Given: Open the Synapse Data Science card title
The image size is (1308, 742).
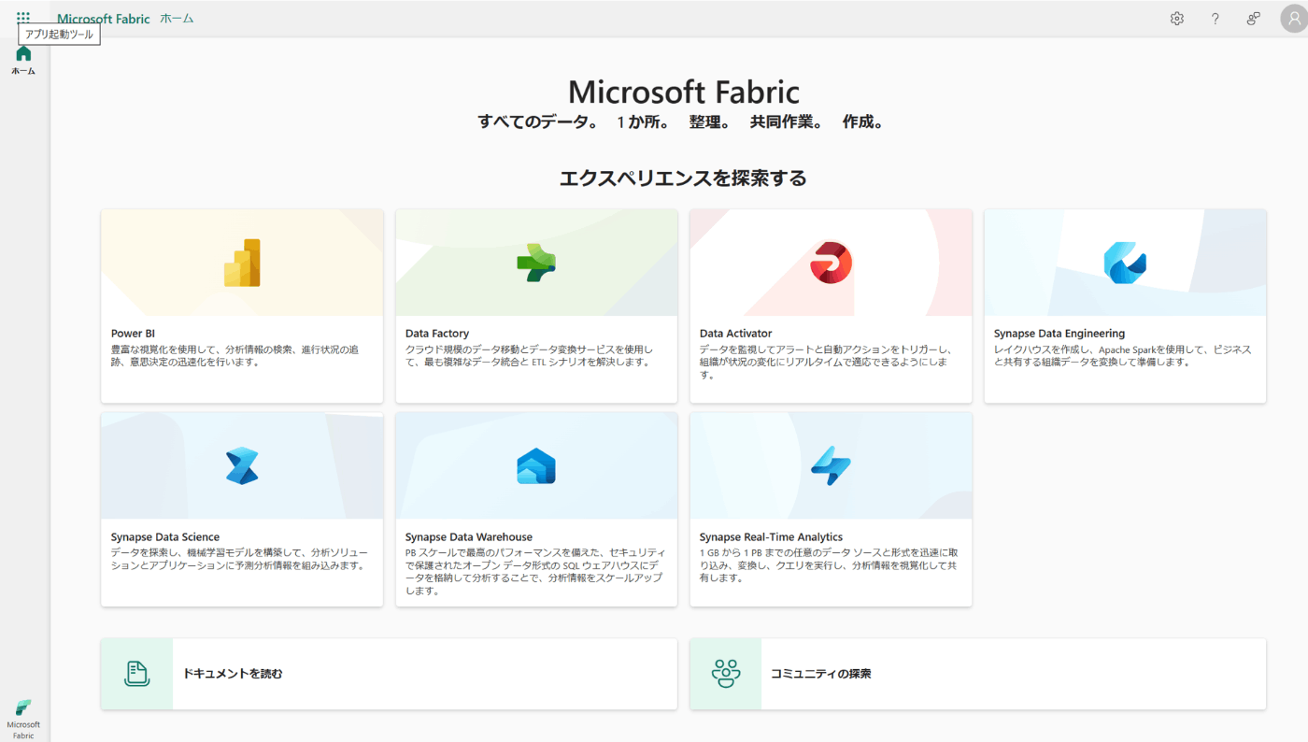Looking at the screenshot, I should pyautogui.click(x=165, y=537).
